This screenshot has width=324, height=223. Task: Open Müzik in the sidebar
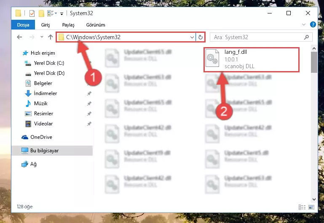[41, 104]
